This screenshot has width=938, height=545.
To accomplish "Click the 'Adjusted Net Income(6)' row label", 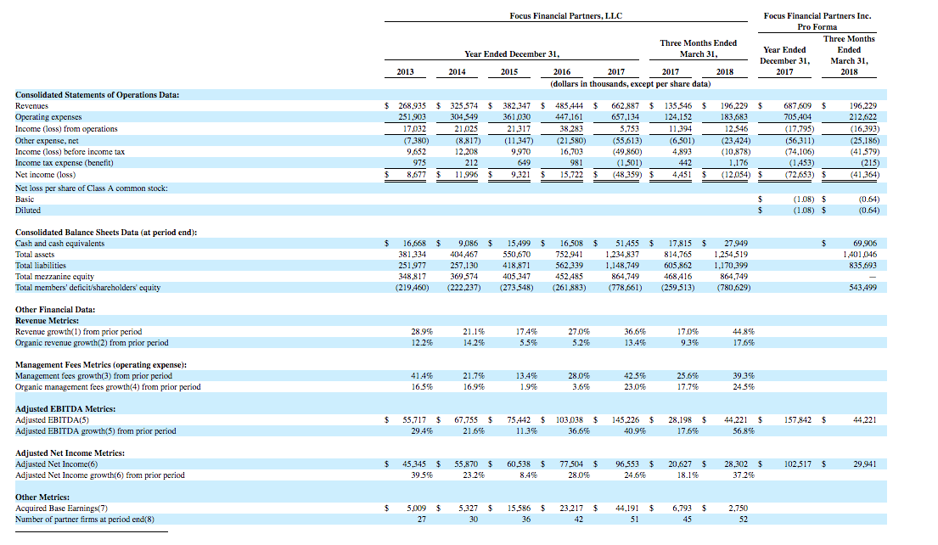I will 56,464.
